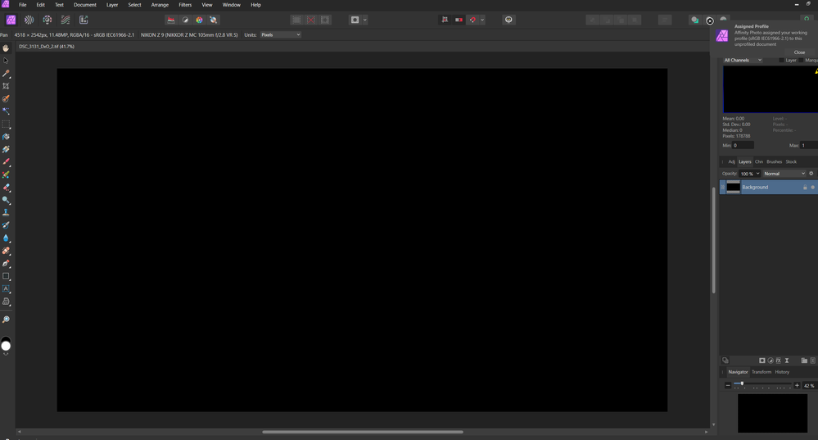Toggle visibility of the Background layer
The image size is (818, 440).
pyautogui.click(x=812, y=188)
